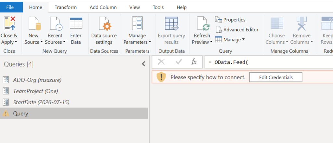The image size is (333, 143).
Task: Click the Enter Data table icon
Action: 76,23
